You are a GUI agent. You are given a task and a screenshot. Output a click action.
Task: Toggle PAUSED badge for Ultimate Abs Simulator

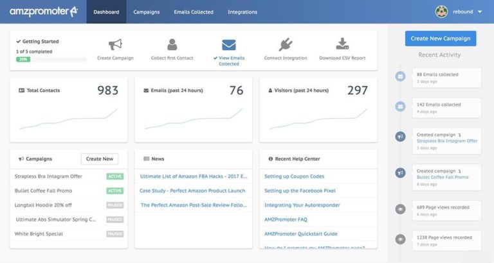pos(115,219)
